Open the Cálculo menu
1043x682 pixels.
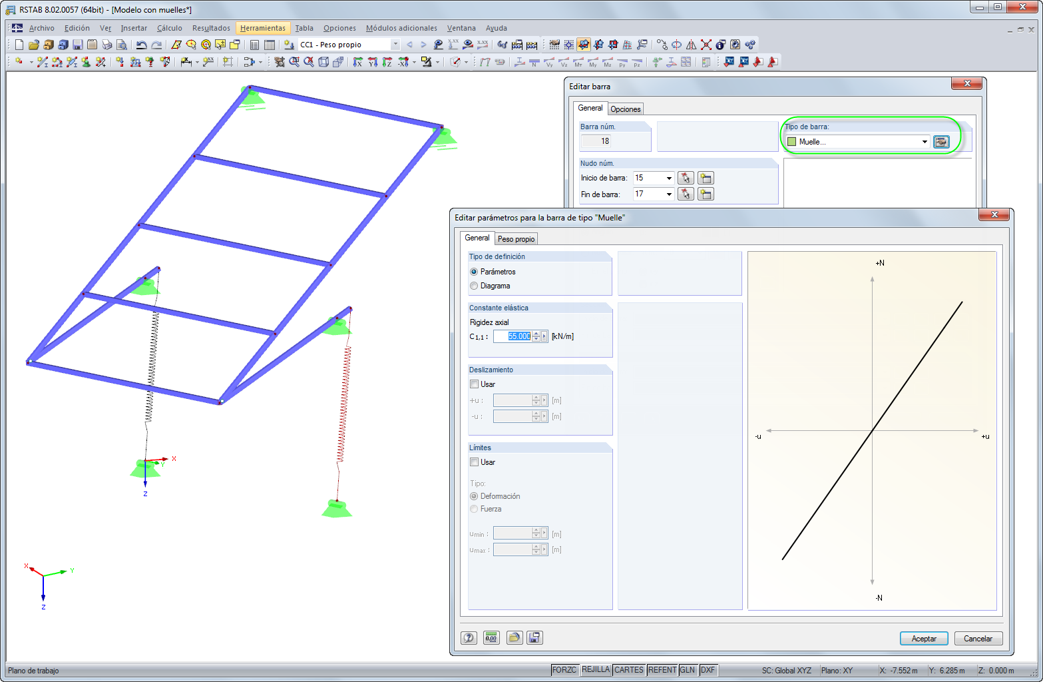click(170, 28)
